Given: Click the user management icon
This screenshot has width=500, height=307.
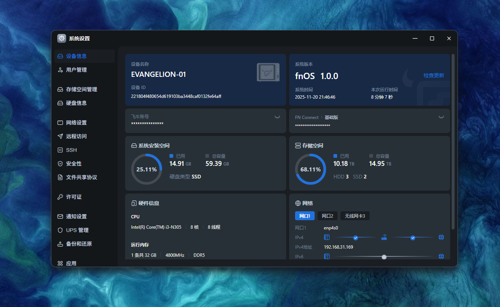Looking at the screenshot, I should point(60,70).
